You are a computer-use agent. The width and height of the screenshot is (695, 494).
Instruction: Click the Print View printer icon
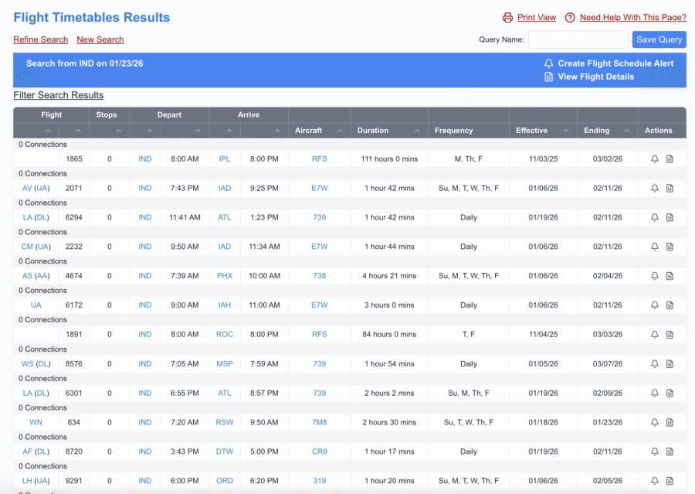tap(508, 17)
